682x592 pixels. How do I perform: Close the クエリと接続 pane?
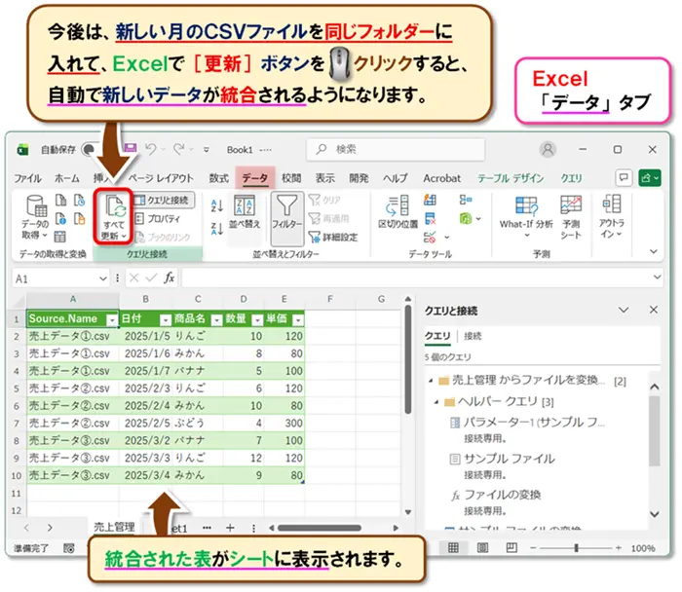(x=654, y=310)
